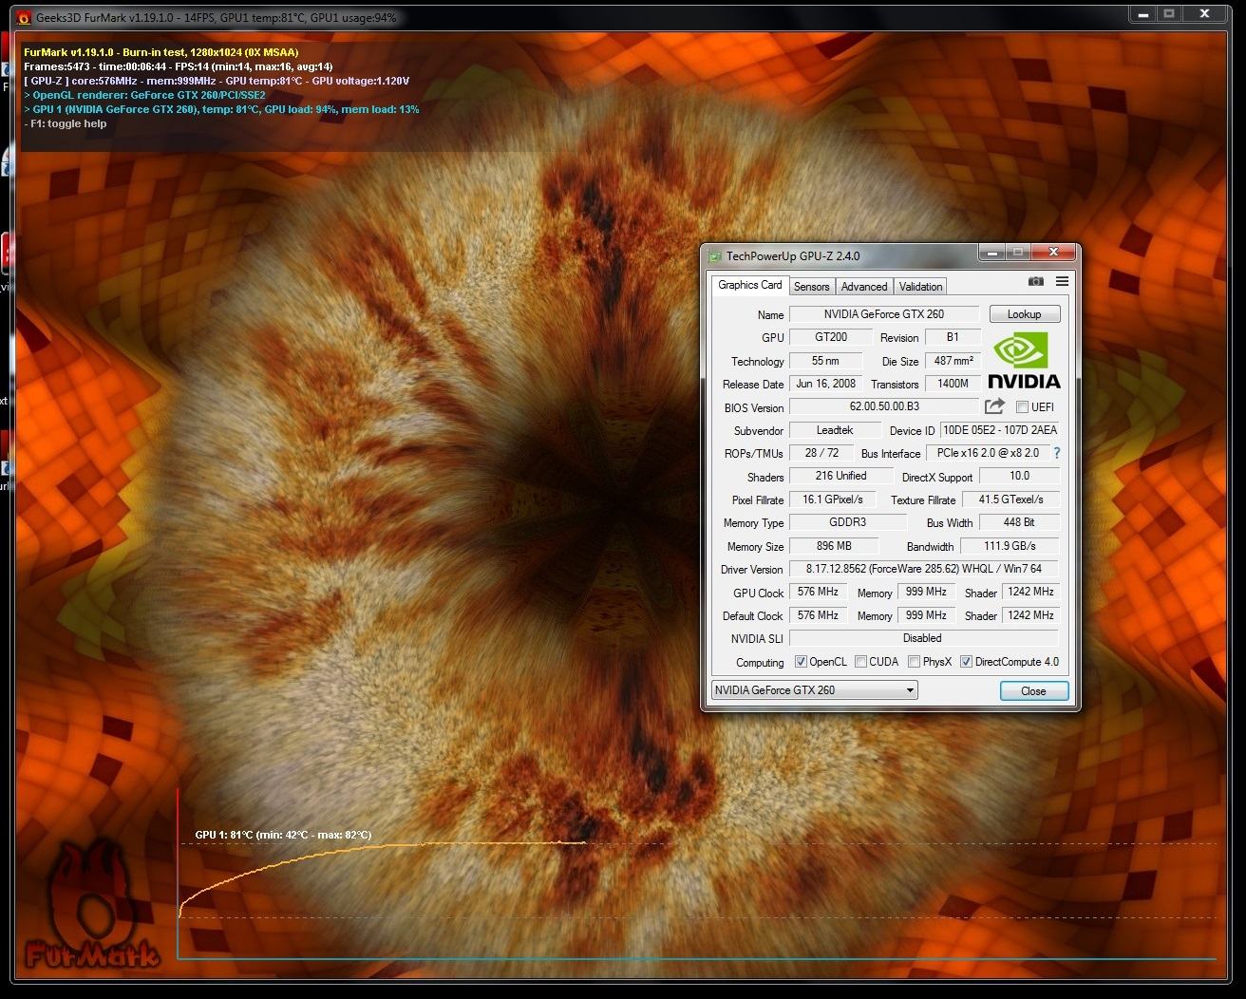Click the NVIDIA SLI value Disabled
This screenshot has width=1246, height=999.
tap(922, 638)
